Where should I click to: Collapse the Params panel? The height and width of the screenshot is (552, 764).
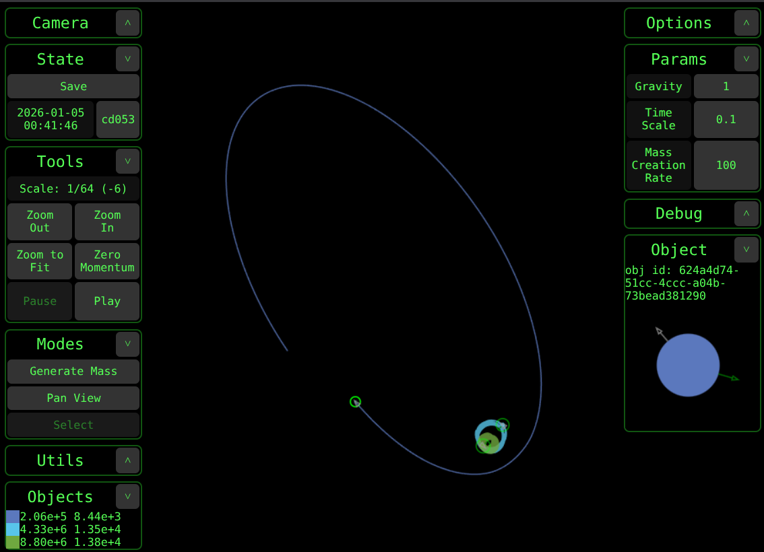pos(746,59)
